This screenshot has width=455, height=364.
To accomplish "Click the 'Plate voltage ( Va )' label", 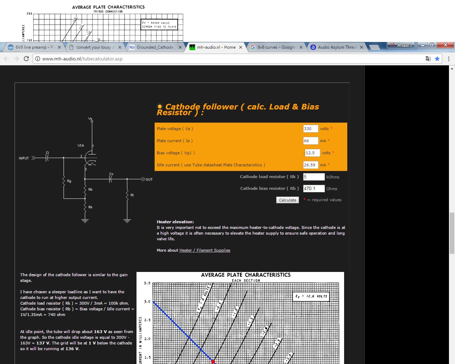I will [x=175, y=129].
